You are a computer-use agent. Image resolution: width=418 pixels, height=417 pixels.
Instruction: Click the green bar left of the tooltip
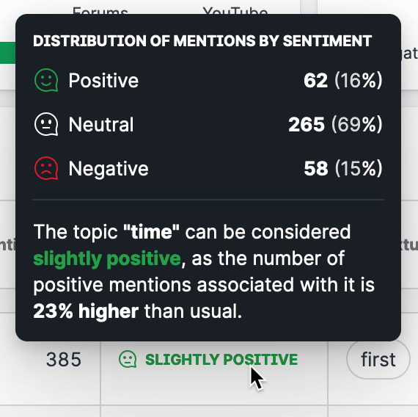pyautogui.click(x=8, y=53)
